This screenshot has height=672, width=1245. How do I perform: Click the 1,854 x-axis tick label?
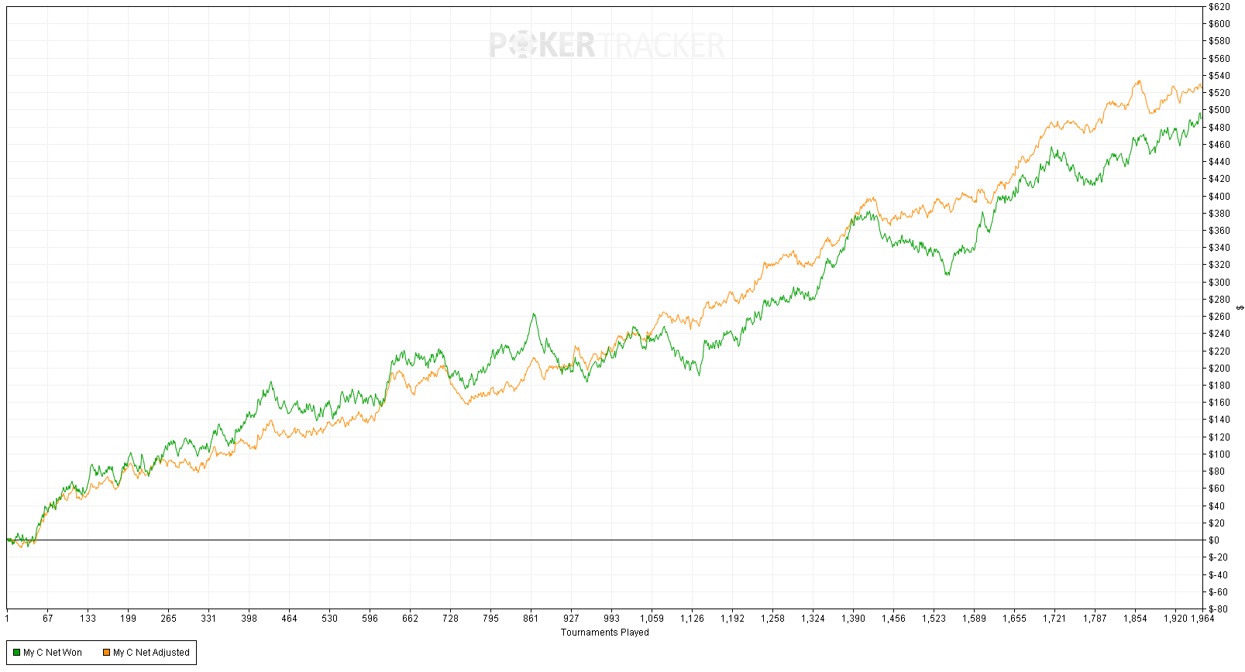coord(1135,619)
